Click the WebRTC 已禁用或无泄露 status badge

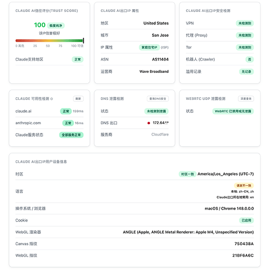click(x=233, y=111)
